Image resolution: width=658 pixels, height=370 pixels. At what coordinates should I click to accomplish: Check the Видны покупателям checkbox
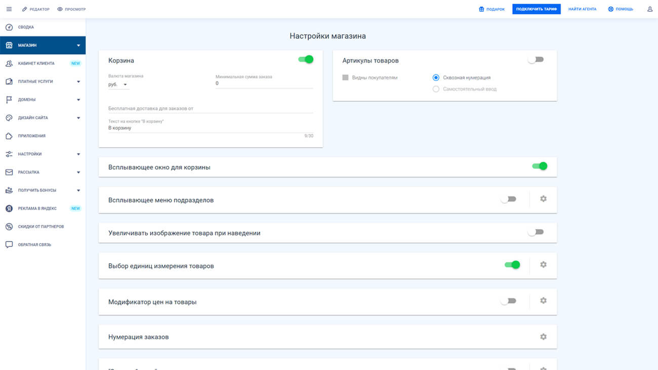coord(346,78)
